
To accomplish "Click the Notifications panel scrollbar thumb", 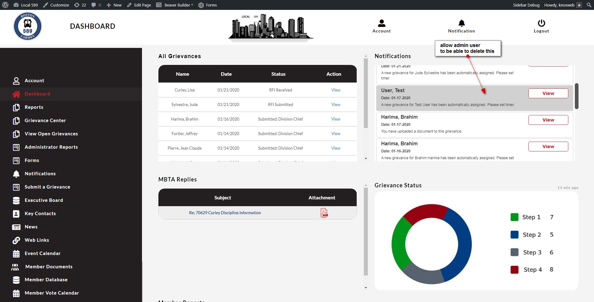I will coord(576,96).
